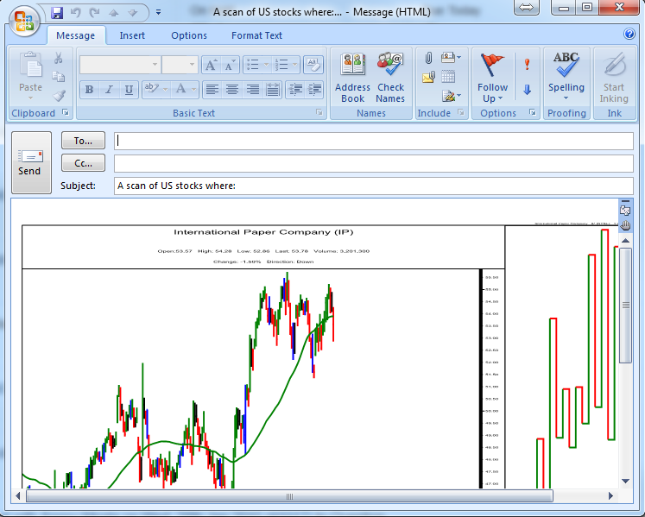Open the Follow Up dropdown

(x=492, y=78)
